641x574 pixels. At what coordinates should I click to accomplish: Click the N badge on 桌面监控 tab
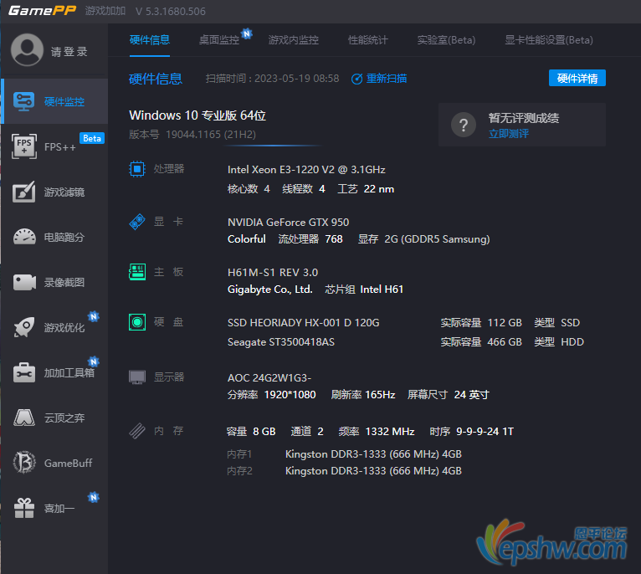click(247, 33)
